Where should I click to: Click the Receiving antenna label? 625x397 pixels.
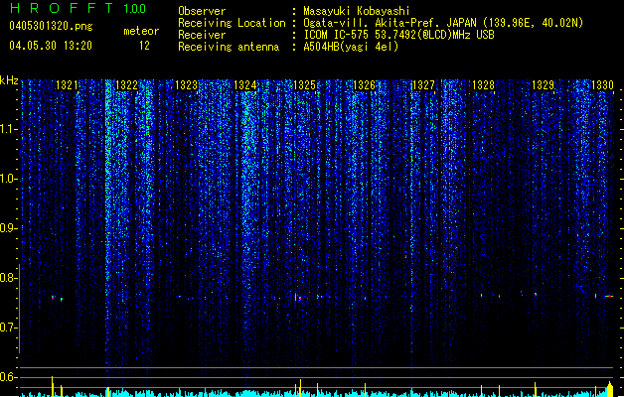tap(229, 47)
